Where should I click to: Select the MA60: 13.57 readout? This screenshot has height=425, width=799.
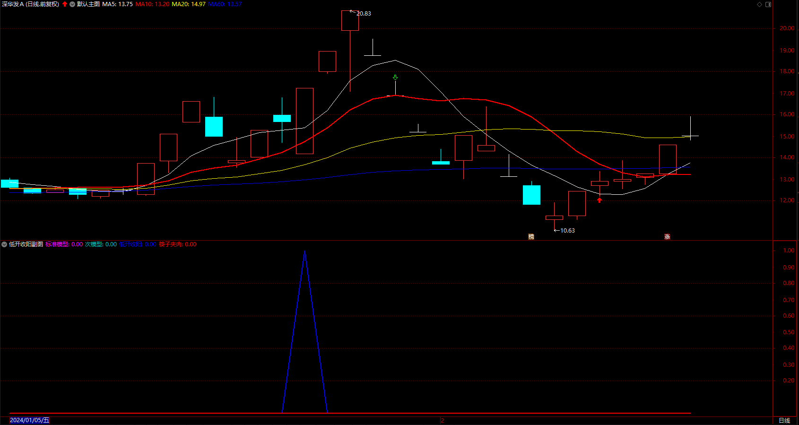tap(225, 4)
